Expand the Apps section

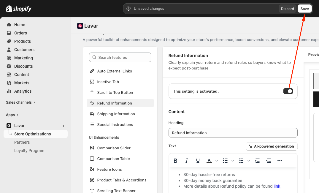(x=12, y=115)
